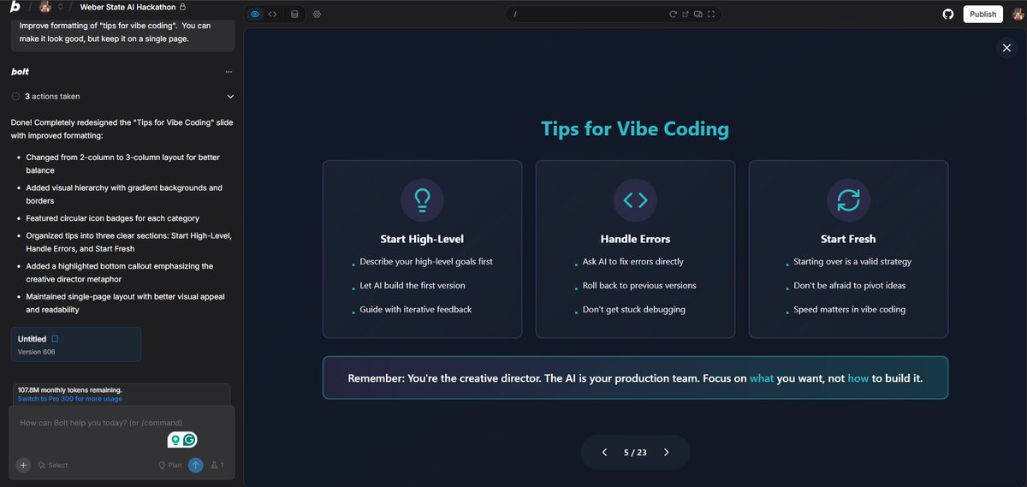
Task: Click the refresh arrows icon badge on Start Fresh card
Action: pos(848,200)
